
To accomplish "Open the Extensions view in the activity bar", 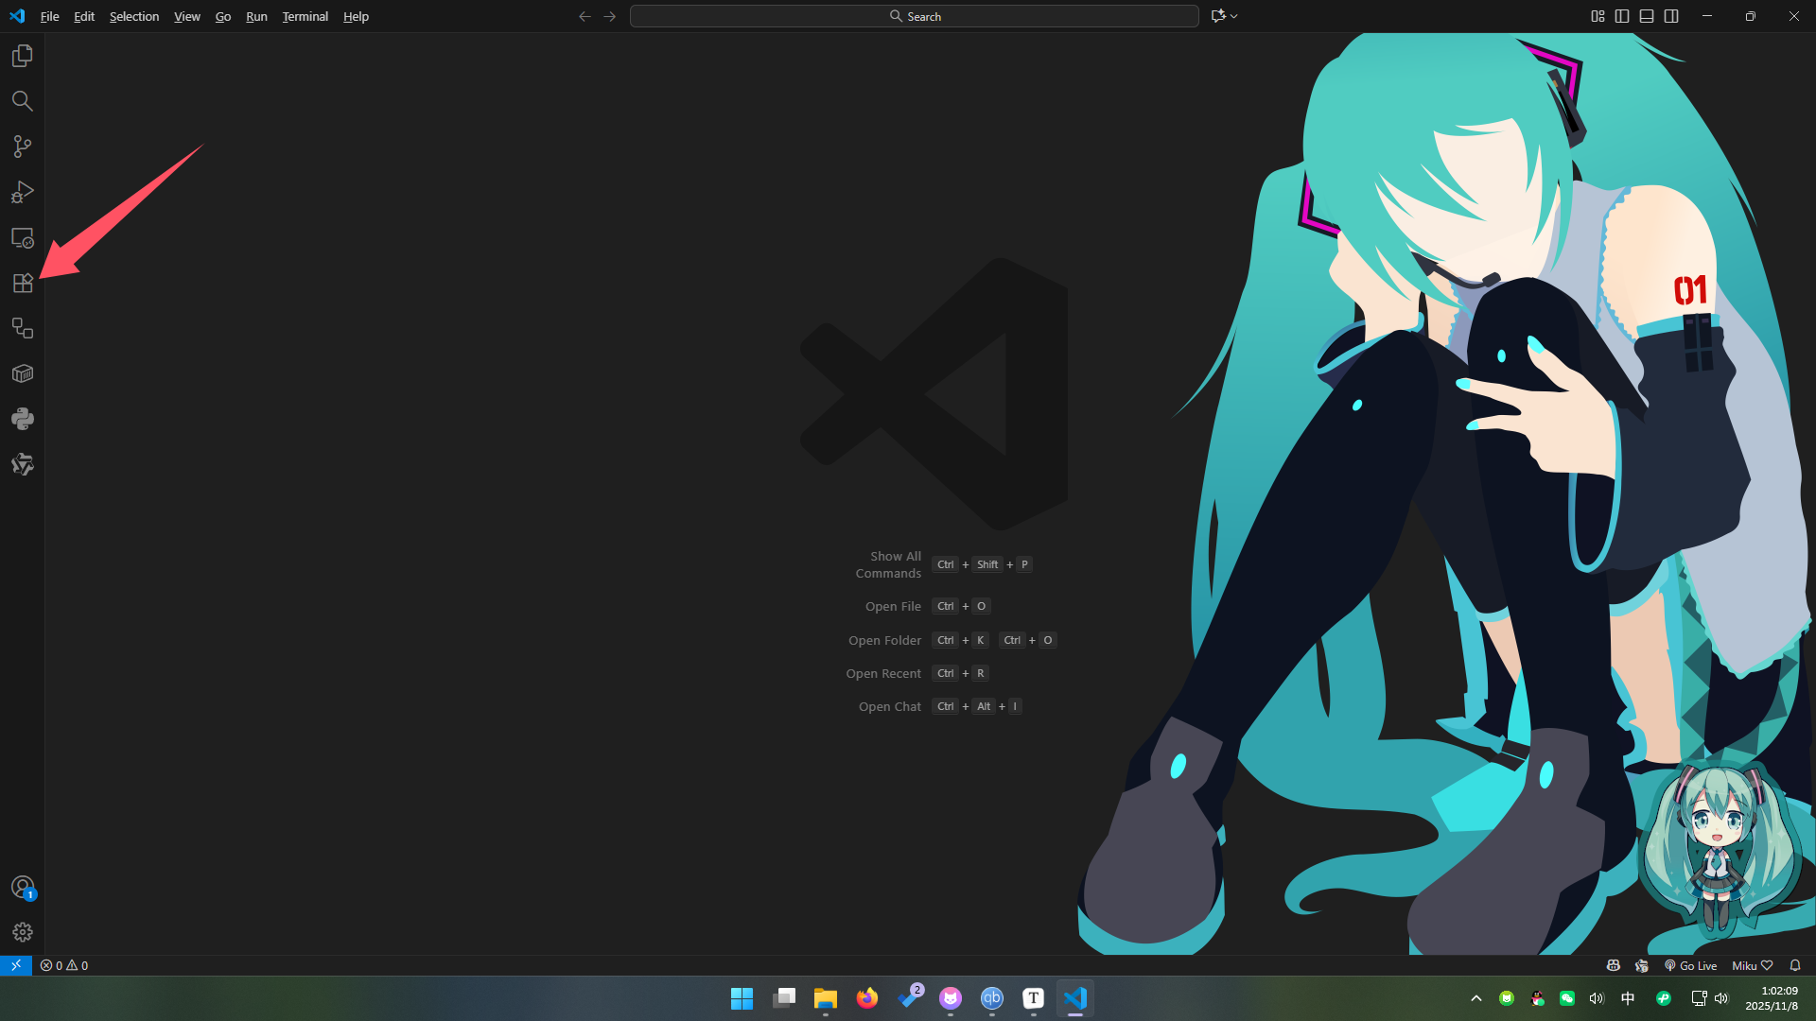I will (x=23, y=283).
